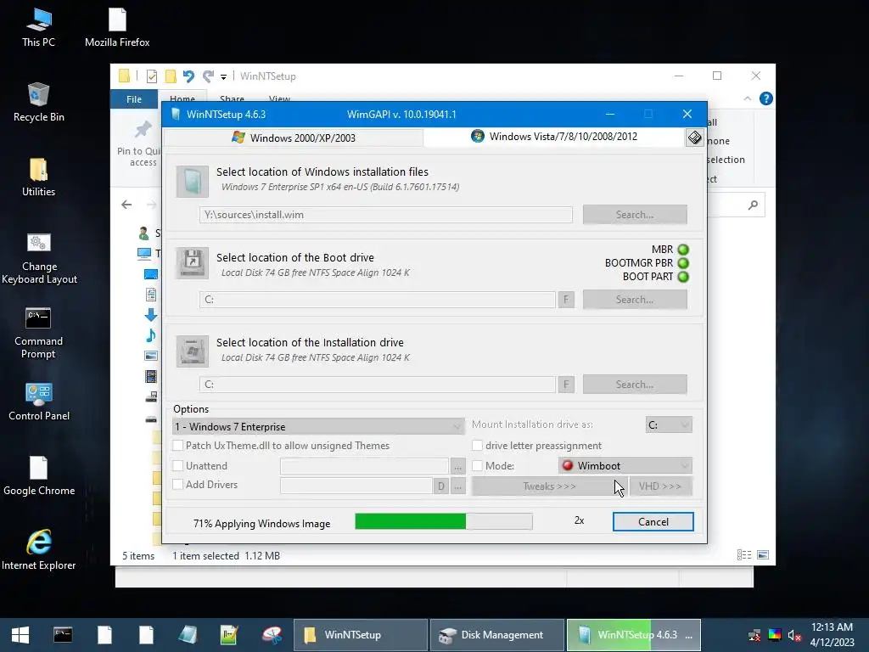The image size is (869, 652).
Task: Switch to Disk Management taskbar button
Action: (x=496, y=635)
